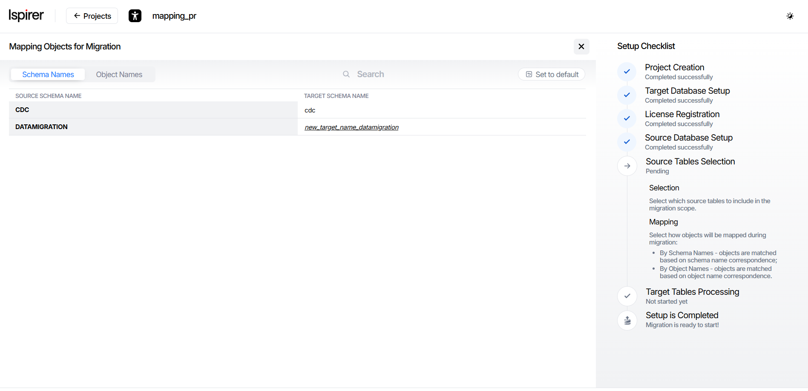Edit the new_target_name_datamigration target name
The image size is (808, 391).
click(x=351, y=127)
